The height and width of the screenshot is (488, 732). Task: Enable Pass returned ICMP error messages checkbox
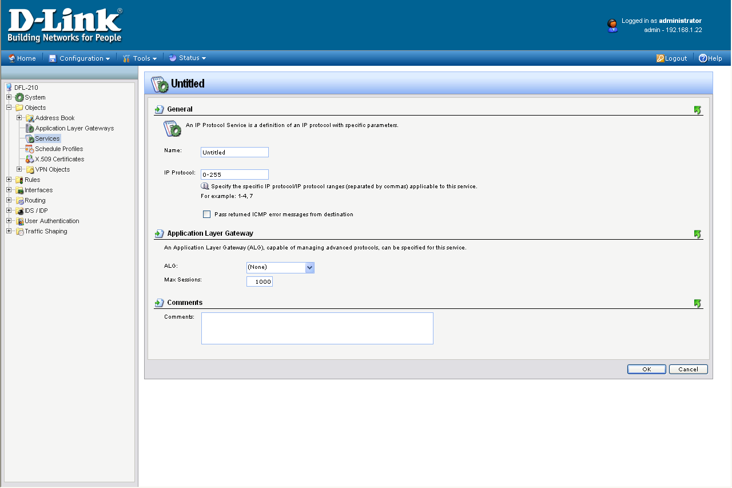tap(206, 214)
